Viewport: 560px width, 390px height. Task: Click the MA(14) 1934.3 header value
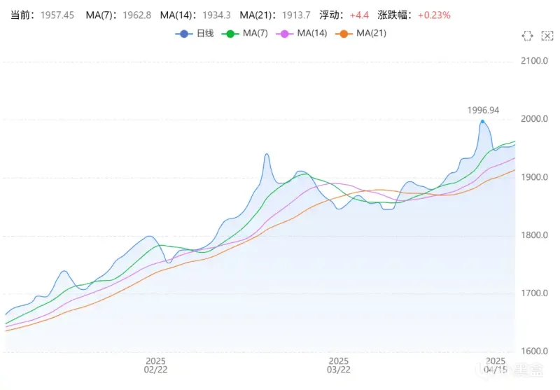216,15
